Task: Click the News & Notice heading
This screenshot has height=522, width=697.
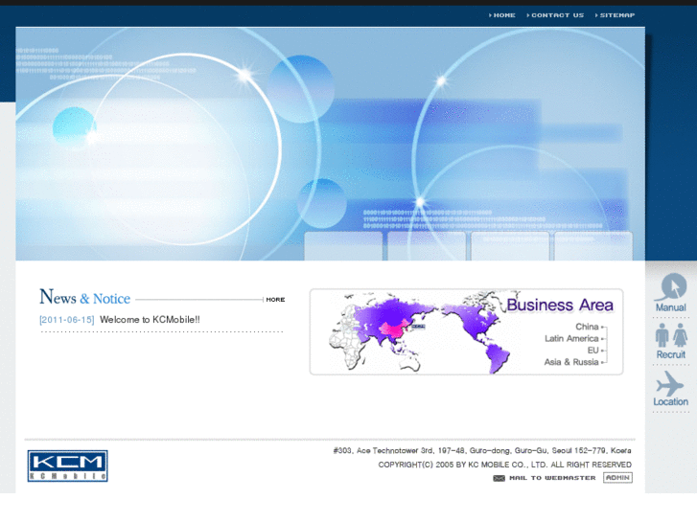Action: [85, 297]
